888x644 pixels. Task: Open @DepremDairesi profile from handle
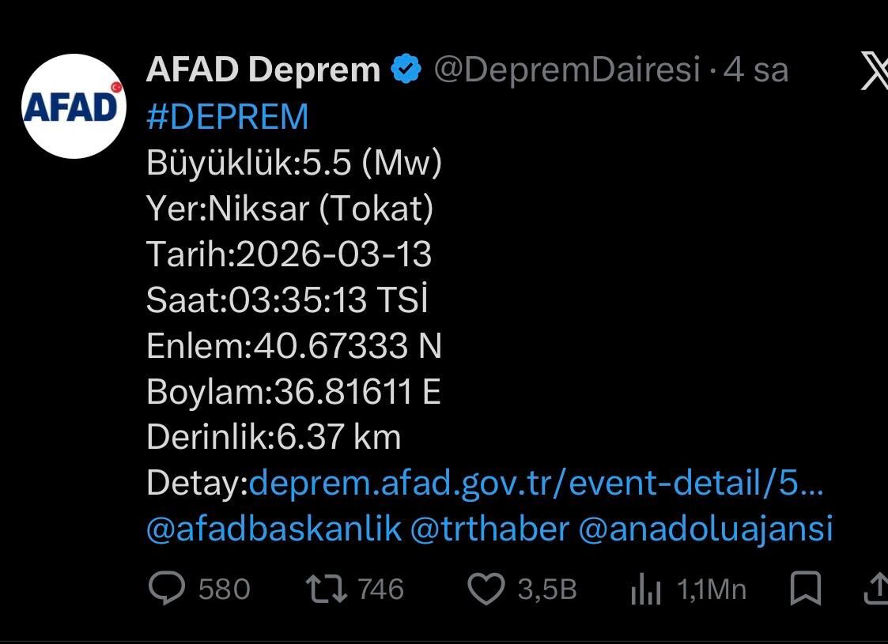[x=564, y=69]
